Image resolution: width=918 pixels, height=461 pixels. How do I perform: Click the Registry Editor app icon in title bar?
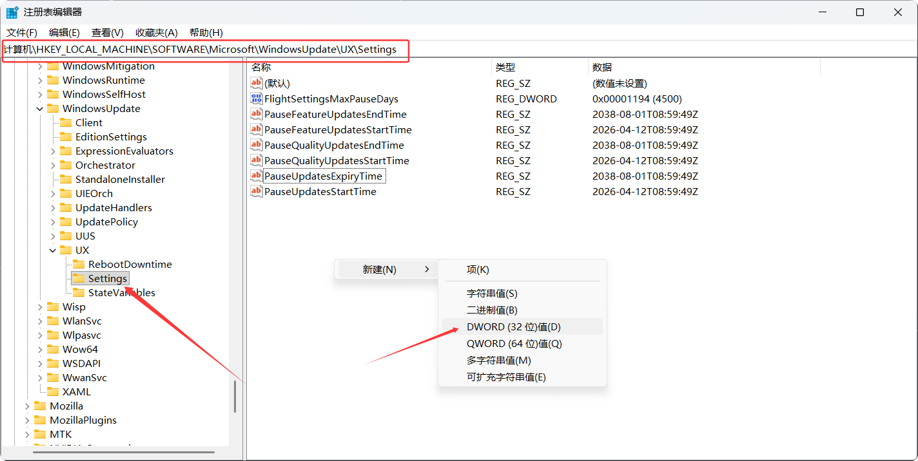coord(12,12)
